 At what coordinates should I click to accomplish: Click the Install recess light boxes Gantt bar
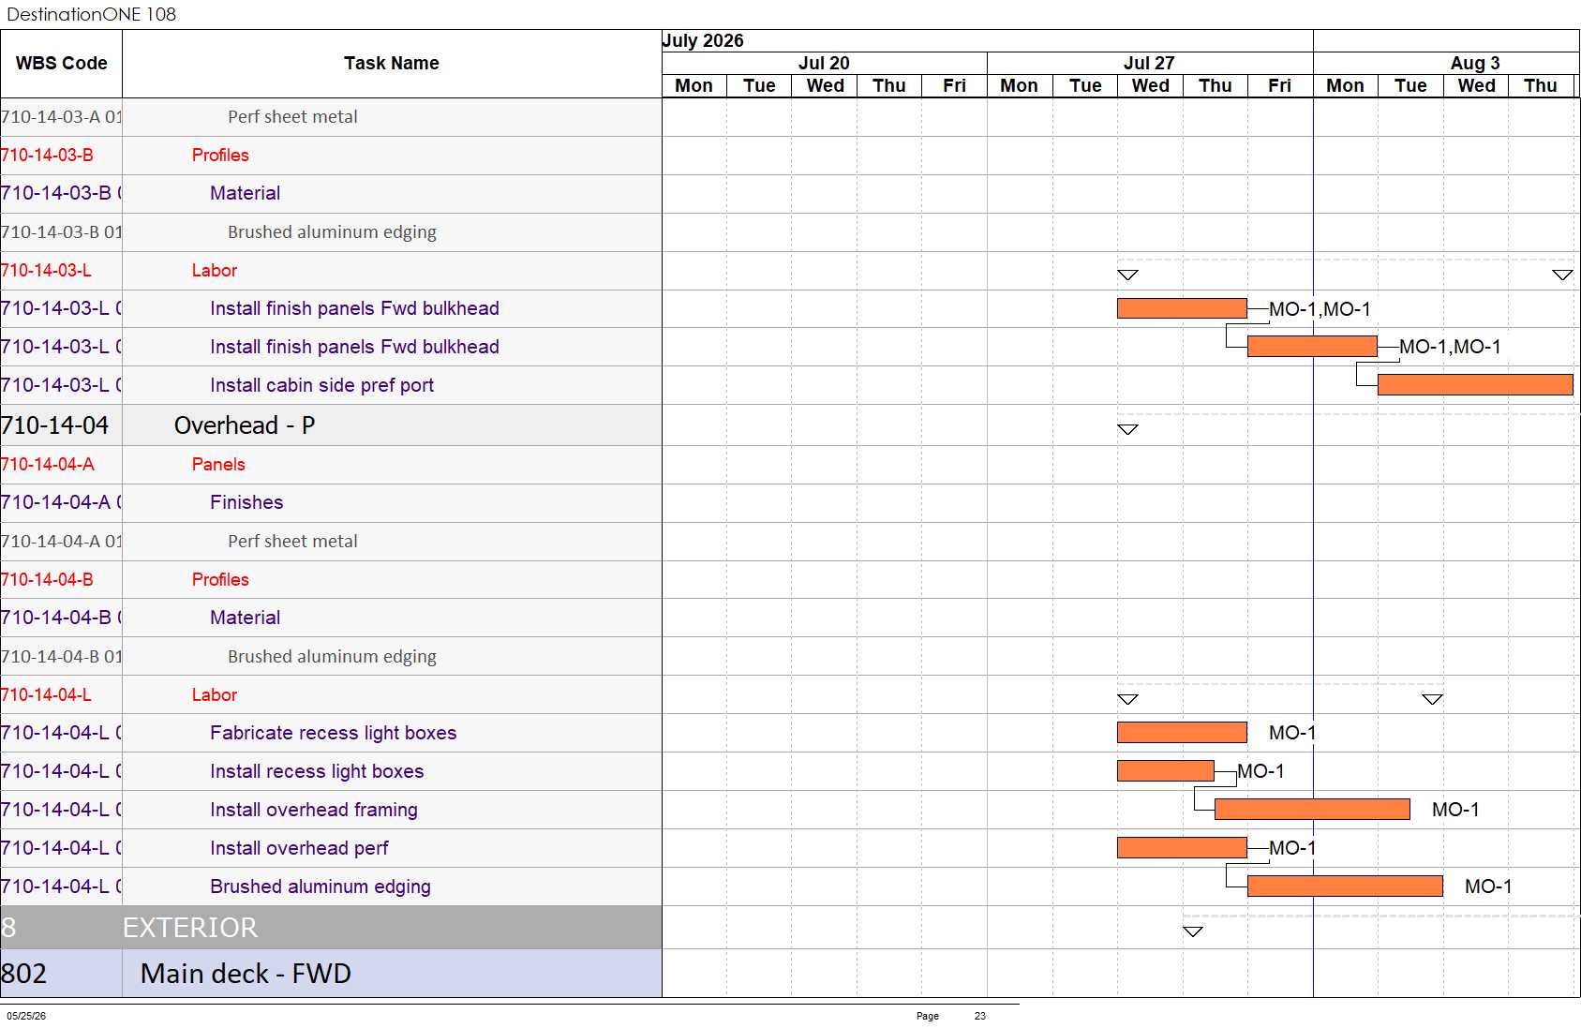pyautogui.click(x=1165, y=771)
